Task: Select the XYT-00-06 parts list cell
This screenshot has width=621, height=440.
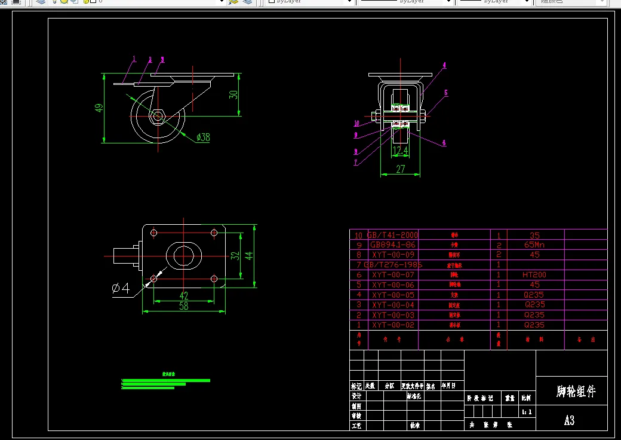Action: tap(393, 285)
